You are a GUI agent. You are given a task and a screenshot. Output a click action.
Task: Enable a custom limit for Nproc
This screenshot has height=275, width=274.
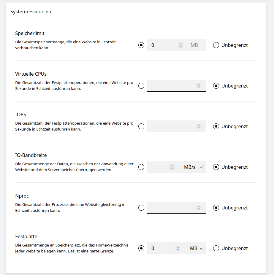(x=141, y=208)
